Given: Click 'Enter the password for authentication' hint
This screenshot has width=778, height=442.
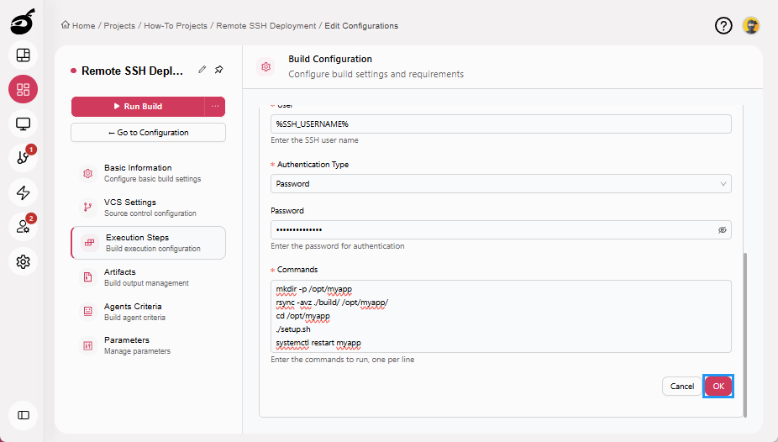Looking at the screenshot, I should tap(338, 246).
